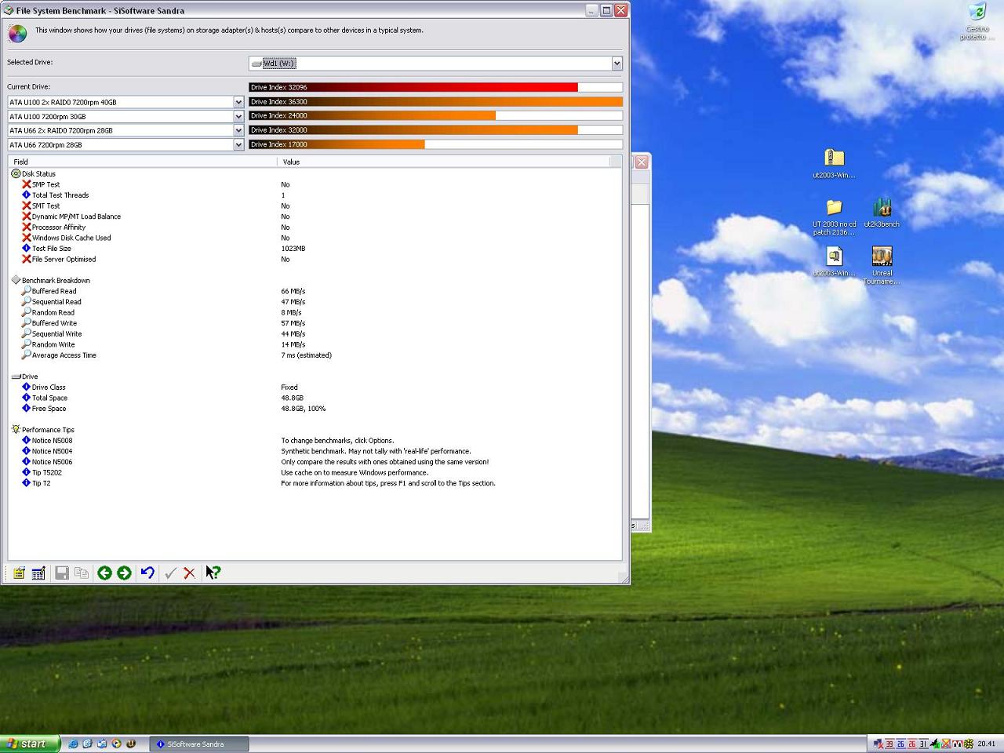Open the ATA U66 2x RAID0 28GB dropdown
Screen dimensions: 1004x753
pos(238,130)
